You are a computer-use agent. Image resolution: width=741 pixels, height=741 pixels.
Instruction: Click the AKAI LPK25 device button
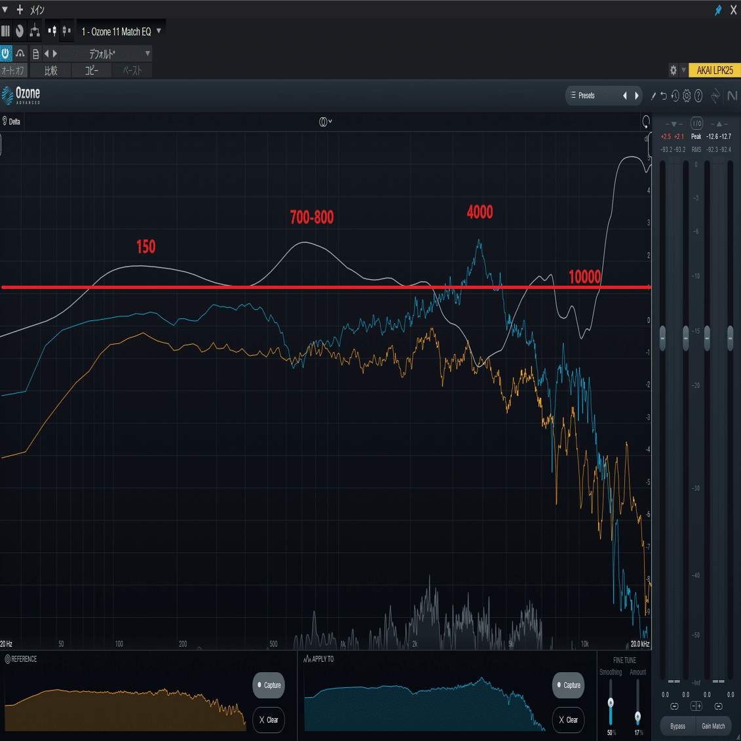click(715, 70)
